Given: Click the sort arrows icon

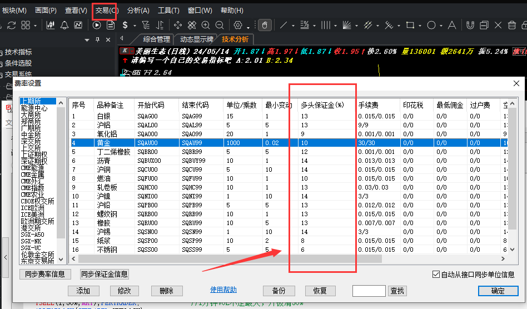Looking at the screenshot, I should (x=160, y=25).
